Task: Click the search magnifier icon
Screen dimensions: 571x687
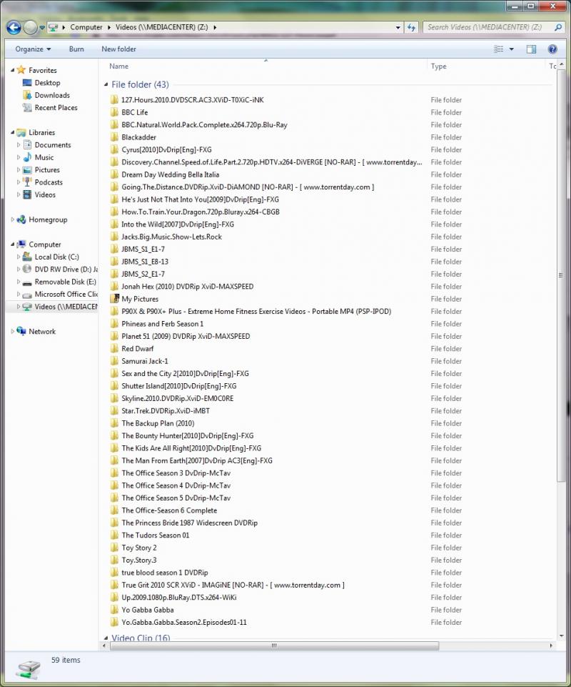Action: point(558,27)
